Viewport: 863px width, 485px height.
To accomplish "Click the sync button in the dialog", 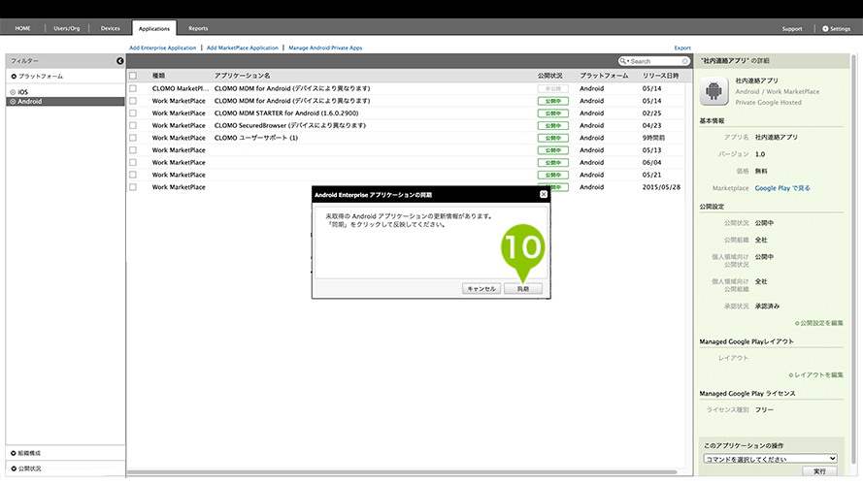I will point(523,289).
